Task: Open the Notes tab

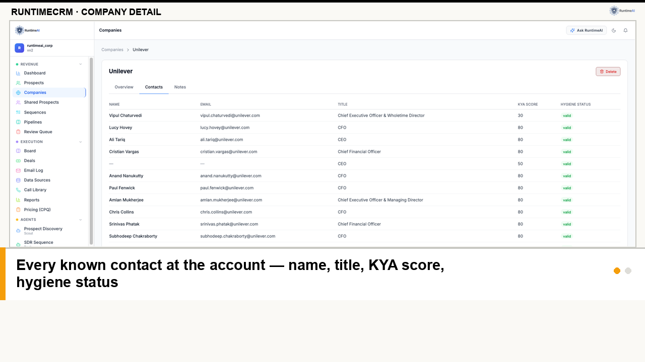Action: [180, 87]
